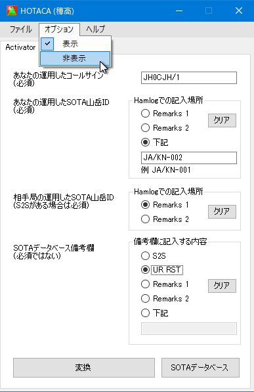Viewport: 254px width, 392px height.
Task: Open the SOTAデータベース button
Action: point(200,368)
